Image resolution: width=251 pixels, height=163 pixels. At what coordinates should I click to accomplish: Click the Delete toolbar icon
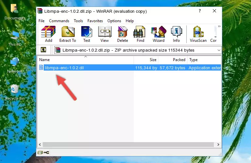click(123, 34)
